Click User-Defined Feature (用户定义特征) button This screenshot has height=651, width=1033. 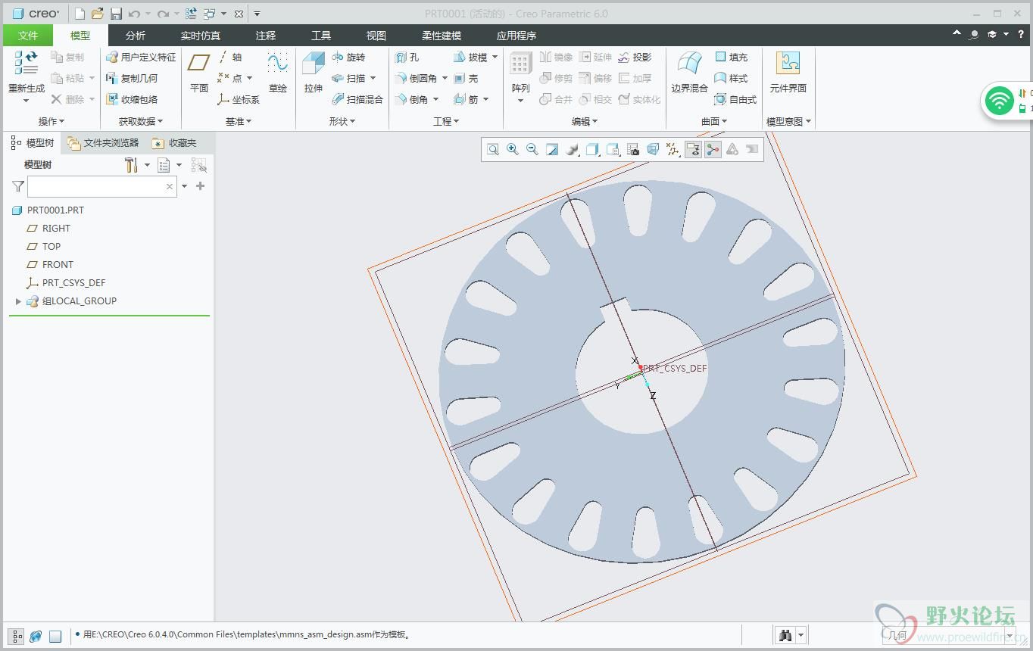click(141, 57)
